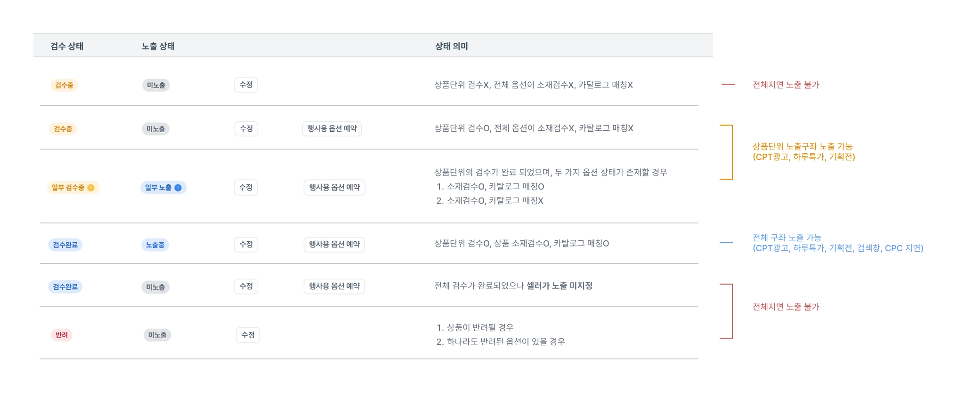Select the red 반려 status badge
Screen dimensions: 957x397
62,335
